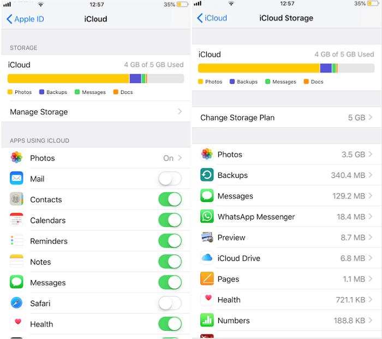This screenshot has width=382, height=339.
Task: Tap the Reminders list icon
Action: (x=16, y=241)
